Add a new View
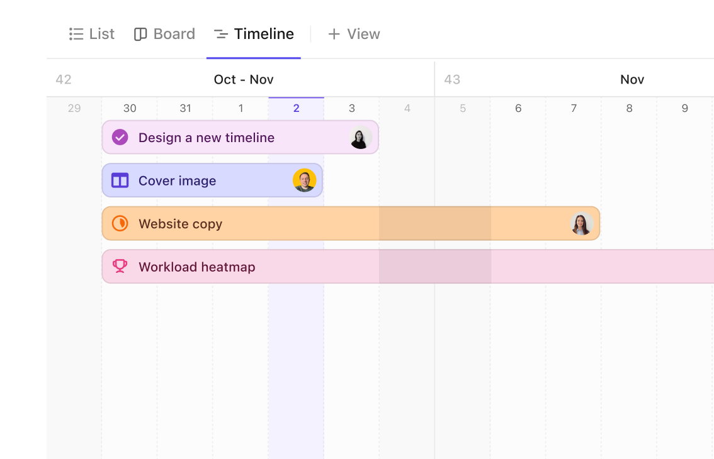Image resolution: width=714 pixels, height=459 pixels. click(363, 34)
